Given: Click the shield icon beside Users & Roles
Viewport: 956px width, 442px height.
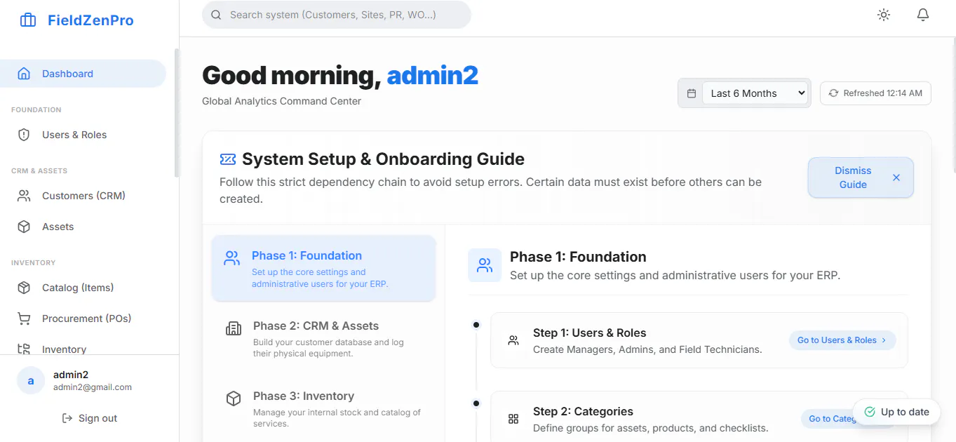Looking at the screenshot, I should coord(24,135).
